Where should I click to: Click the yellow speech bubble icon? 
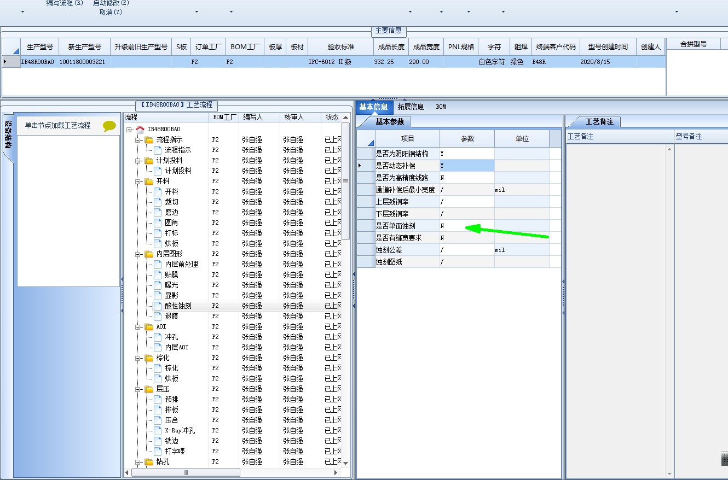click(109, 126)
